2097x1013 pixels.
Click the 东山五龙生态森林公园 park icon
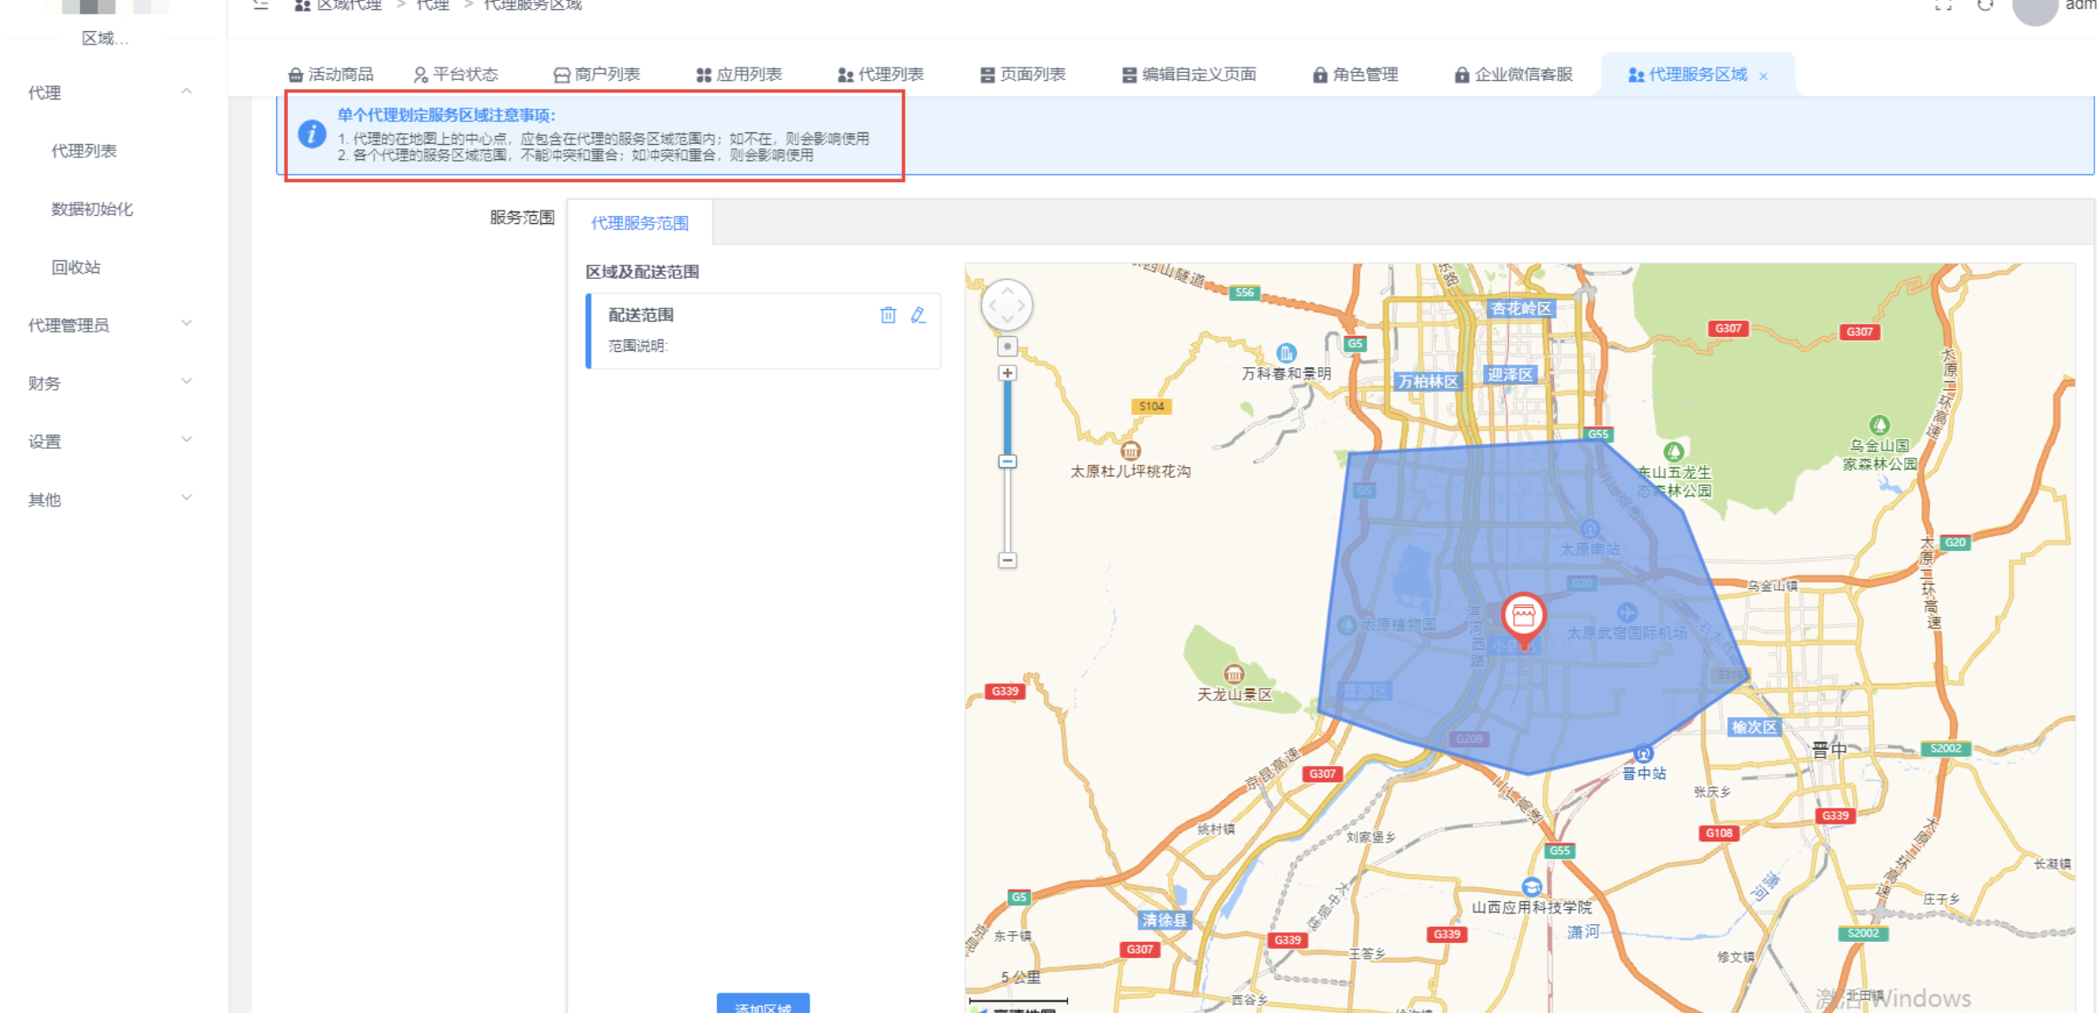1674,452
